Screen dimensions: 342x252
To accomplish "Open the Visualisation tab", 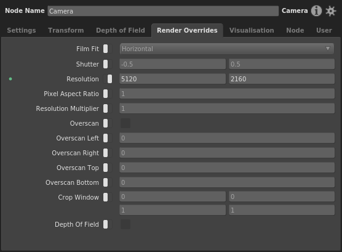I will (x=252, y=30).
